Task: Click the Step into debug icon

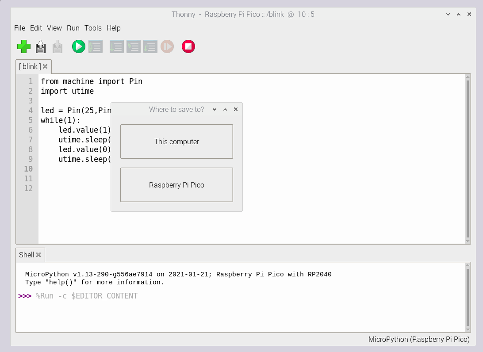Action: [x=134, y=46]
